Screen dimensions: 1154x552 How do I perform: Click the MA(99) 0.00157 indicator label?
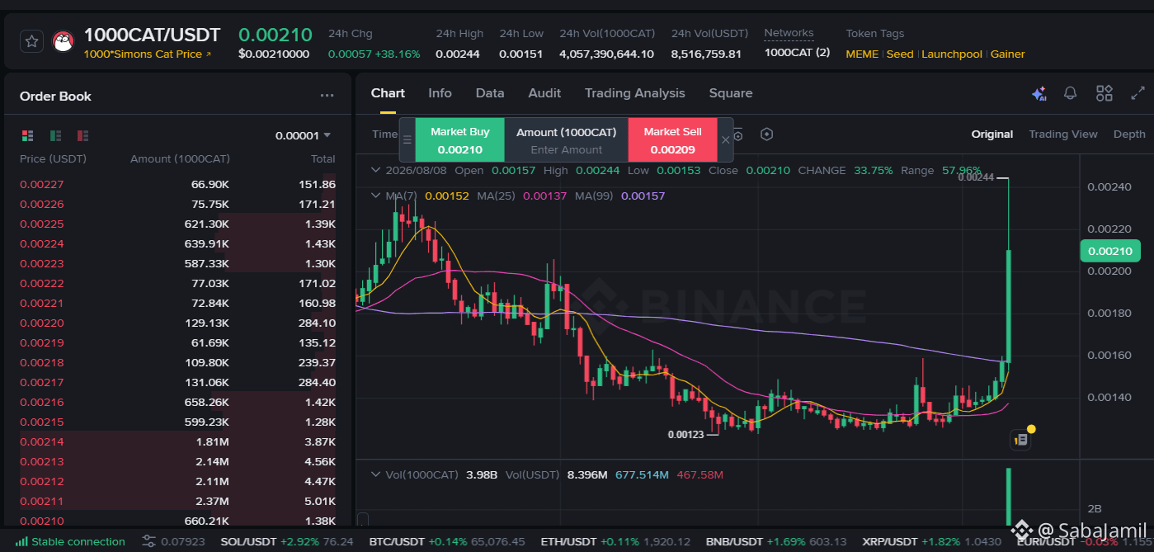[x=619, y=196]
